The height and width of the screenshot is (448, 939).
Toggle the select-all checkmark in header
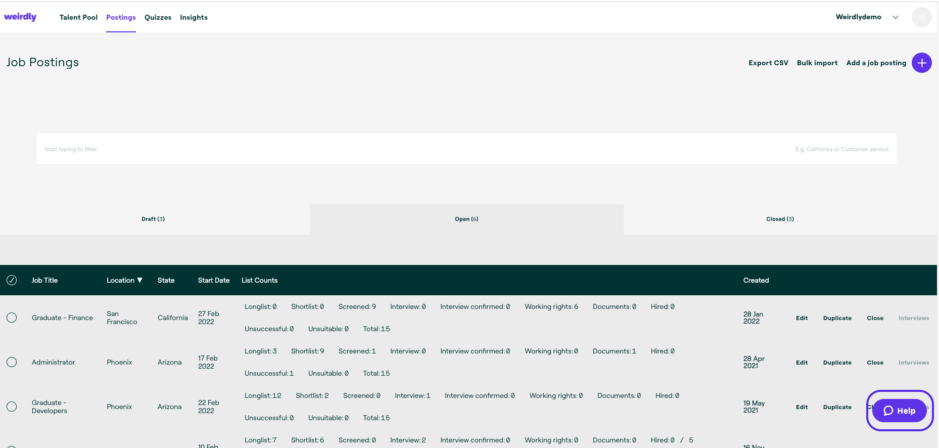[12, 280]
